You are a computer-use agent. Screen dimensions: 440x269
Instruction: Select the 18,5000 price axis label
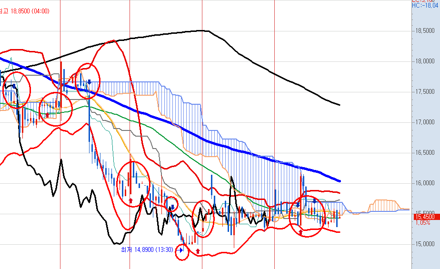point(425,31)
